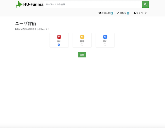The width and height of the screenshot is (165, 128).
Task: Click the TODO checkmark icon
Action: click(x=118, y=13)
